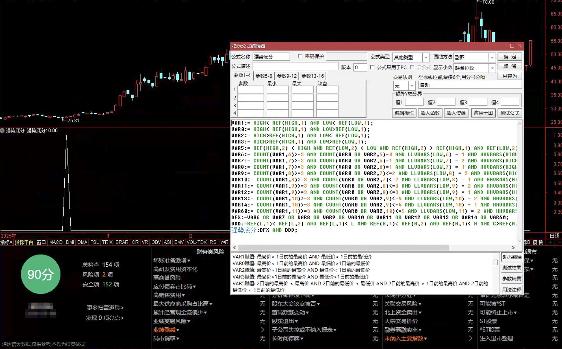Select the 指标平台 tab
This screenshot has height=349, width=562.
click(x=24, y=242)
